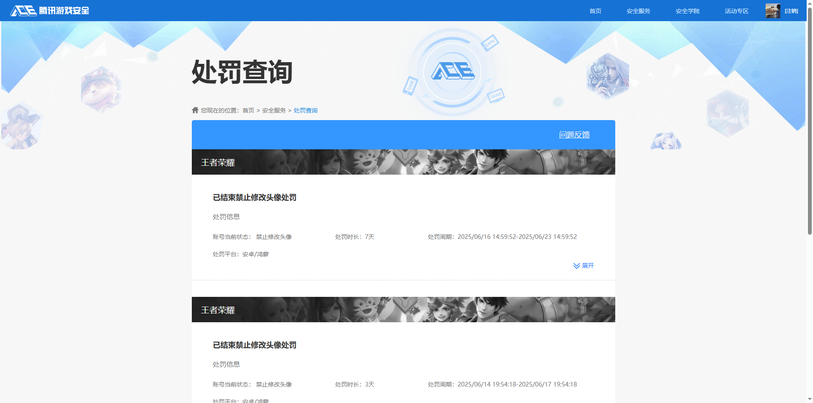The image size is (813, 403).
Task: Click 安全服务 in the breadcrumb trail
Action: pyautogui.click(x=273, y=110)
